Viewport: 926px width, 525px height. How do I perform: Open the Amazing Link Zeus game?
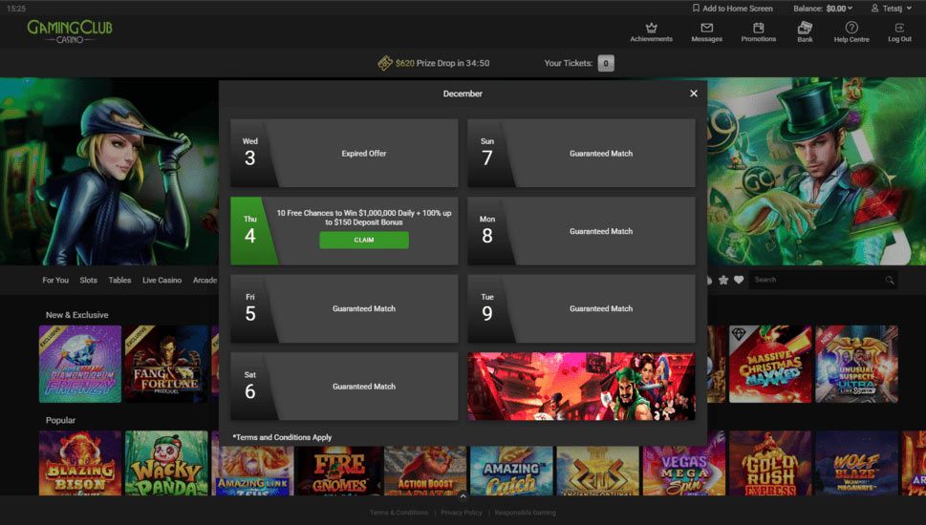pyautogui.click(x=252, y=471)
